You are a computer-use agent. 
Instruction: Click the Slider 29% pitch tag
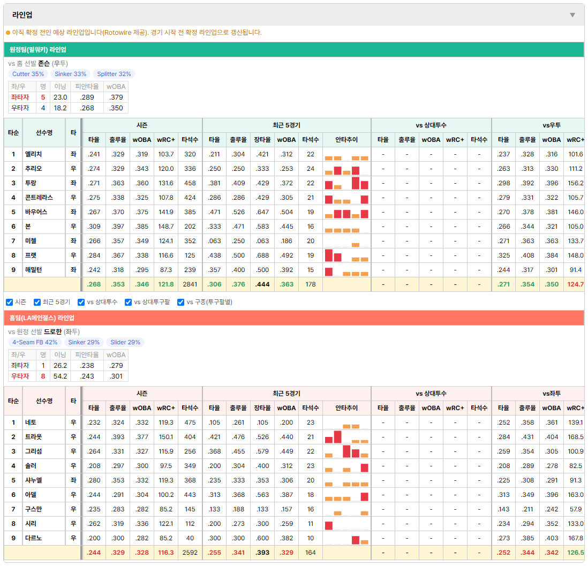coord(125,342)
